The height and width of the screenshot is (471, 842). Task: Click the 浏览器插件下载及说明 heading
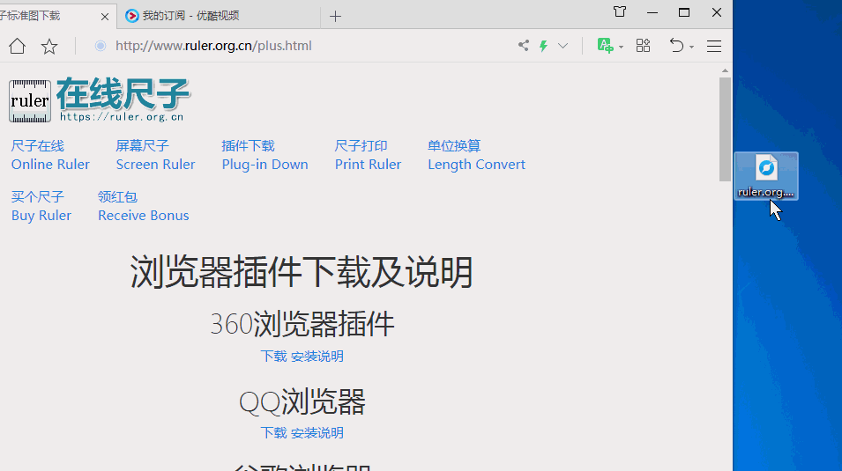302,272
